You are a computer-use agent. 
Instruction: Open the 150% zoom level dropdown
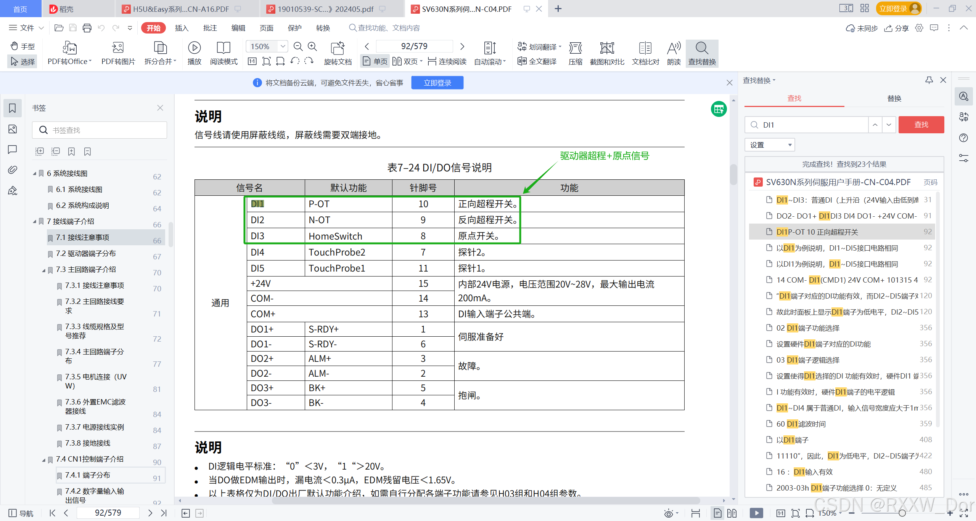283,46
